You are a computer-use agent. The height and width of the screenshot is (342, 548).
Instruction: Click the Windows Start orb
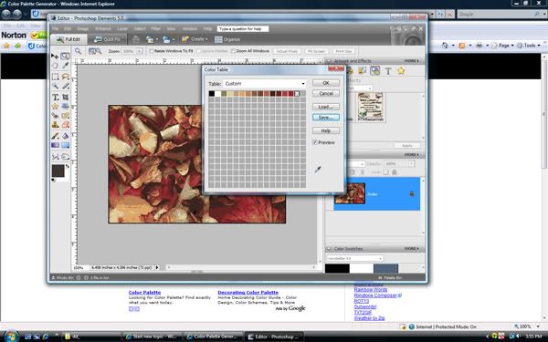click(x=11, y=336)
